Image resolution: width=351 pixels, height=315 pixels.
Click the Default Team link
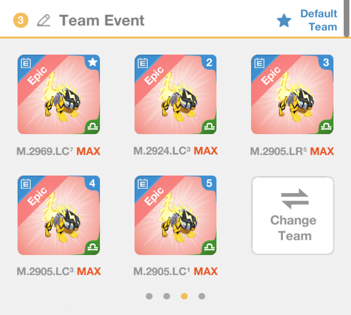pos(319,20)
